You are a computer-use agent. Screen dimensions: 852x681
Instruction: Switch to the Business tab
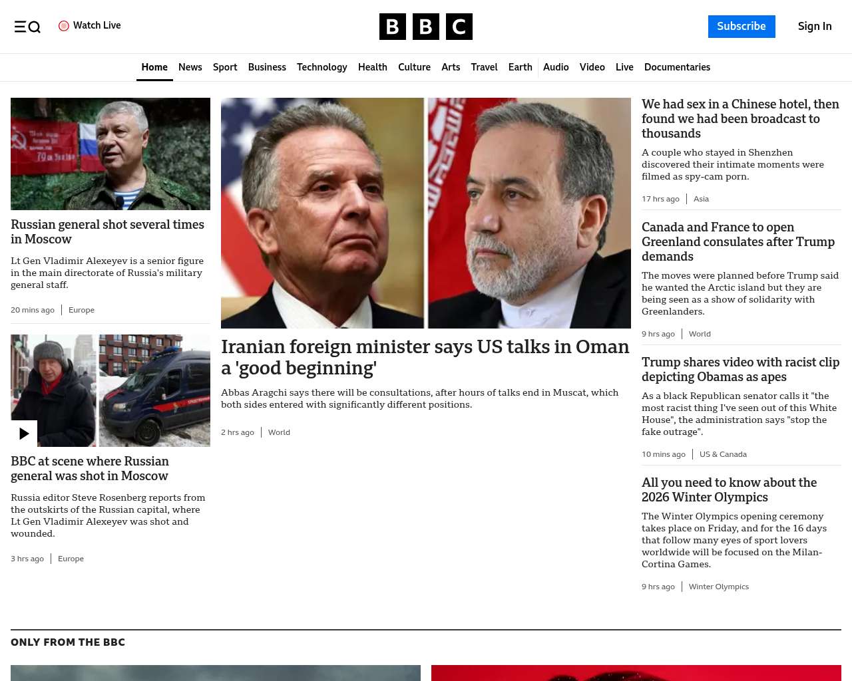(x=267, y=67)
